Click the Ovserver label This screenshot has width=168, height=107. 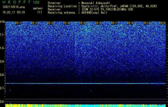click(54, 3)
